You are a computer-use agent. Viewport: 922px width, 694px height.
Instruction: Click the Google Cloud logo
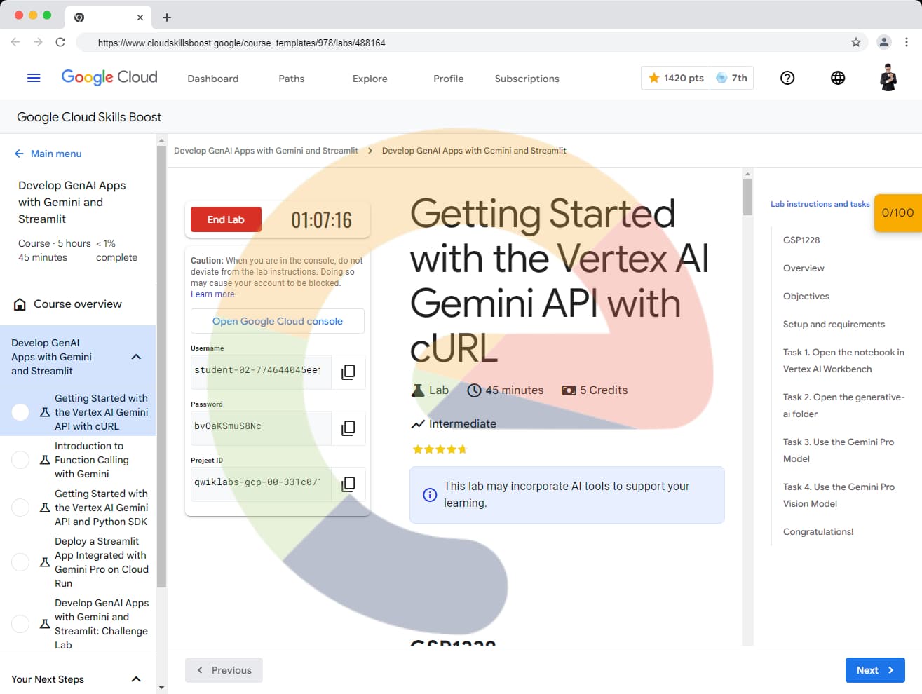109,77
